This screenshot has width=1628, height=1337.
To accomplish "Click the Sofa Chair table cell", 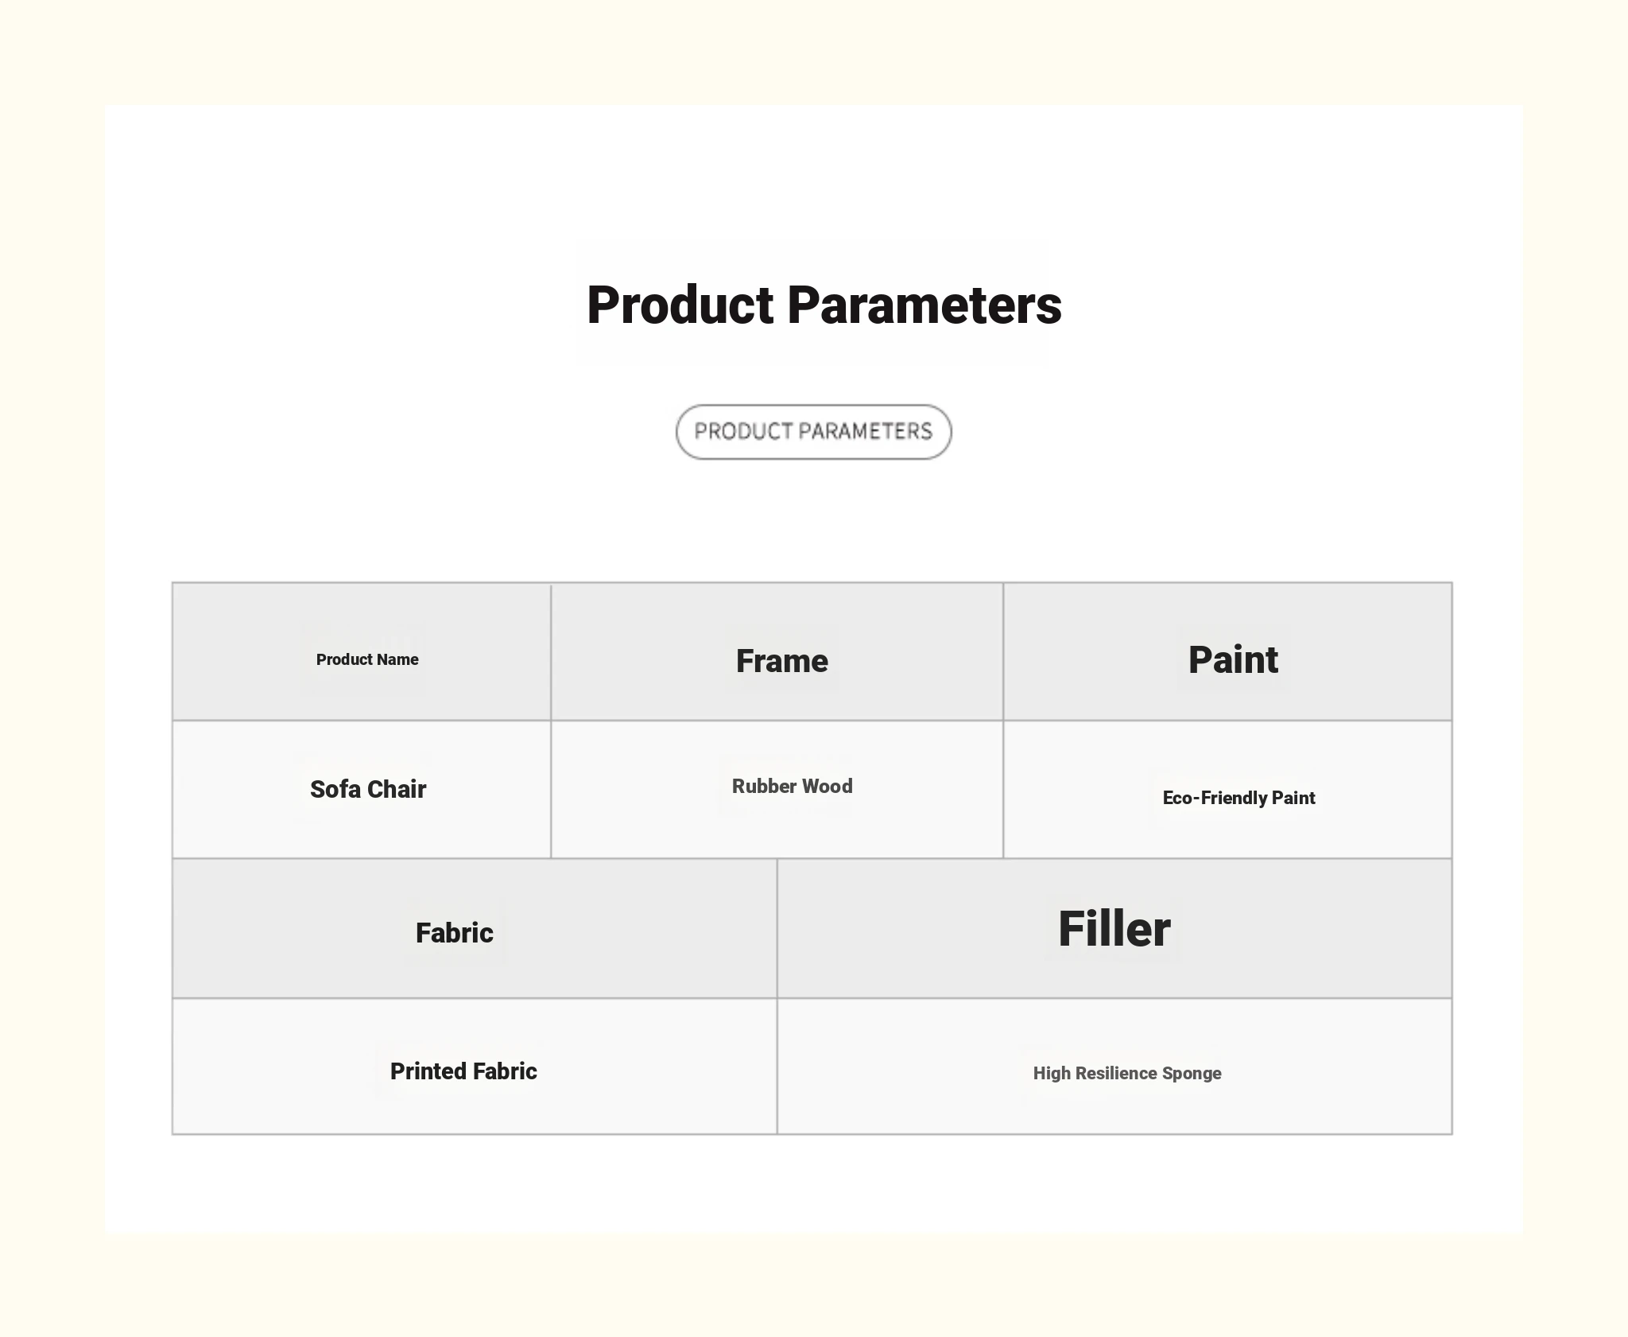I will click(367, 789).
